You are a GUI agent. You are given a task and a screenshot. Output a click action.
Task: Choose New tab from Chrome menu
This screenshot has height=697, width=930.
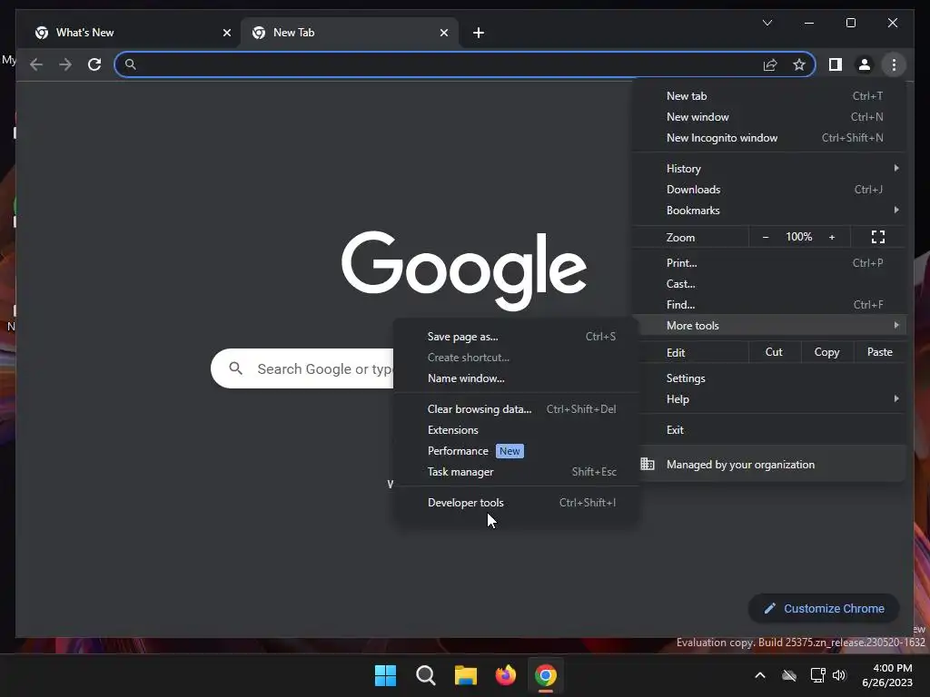coord(768,96)
